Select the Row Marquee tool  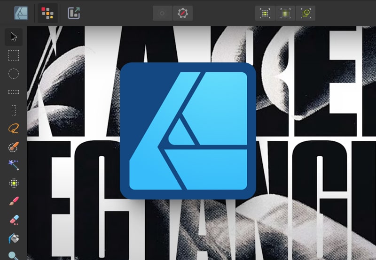click(x=14, y=92)
